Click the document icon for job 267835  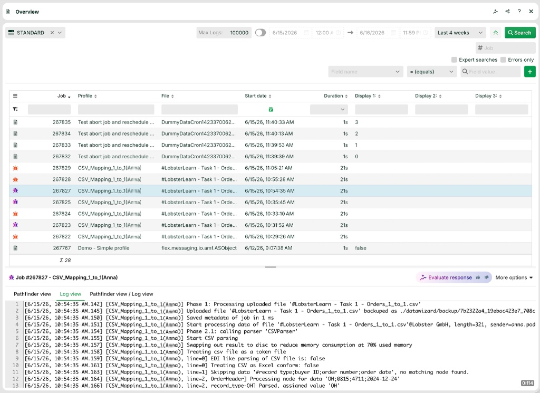[x=15, y=122]
